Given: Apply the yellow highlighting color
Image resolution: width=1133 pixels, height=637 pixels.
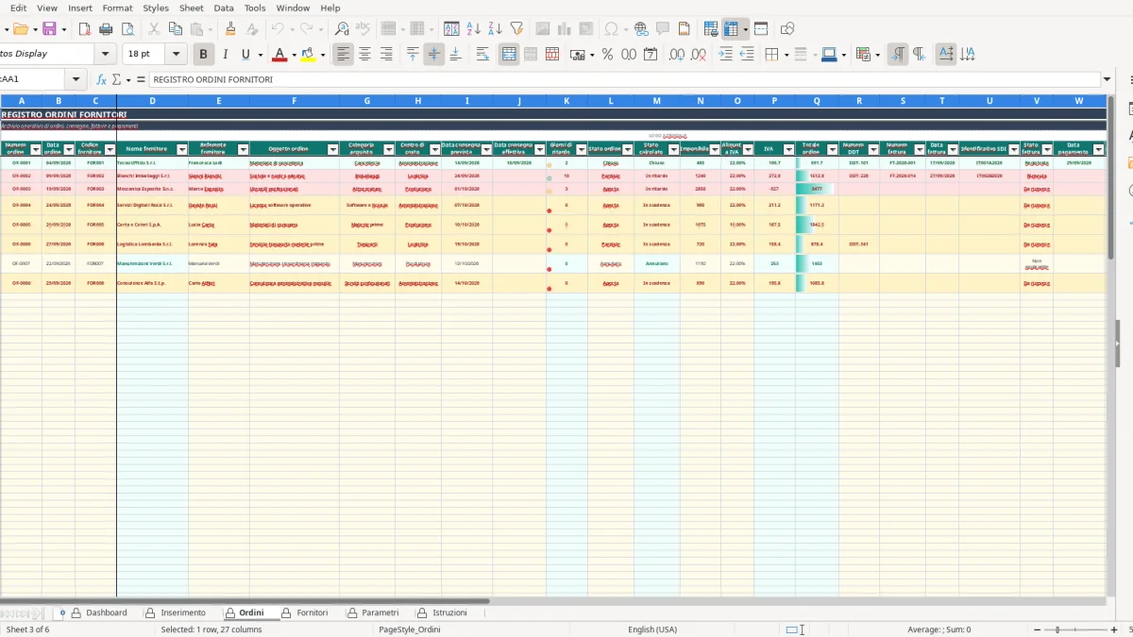Looking at the screenshot, I should point(309,55).
